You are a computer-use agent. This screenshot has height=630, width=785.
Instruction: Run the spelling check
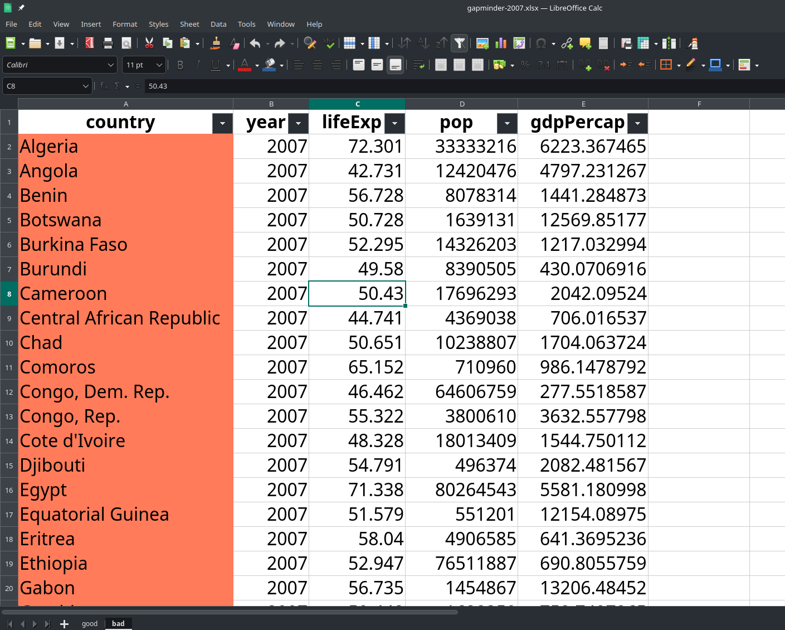[329, 43]
